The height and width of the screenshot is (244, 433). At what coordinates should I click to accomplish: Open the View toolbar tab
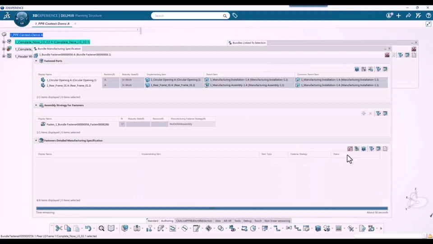click(x=218, y=221)
